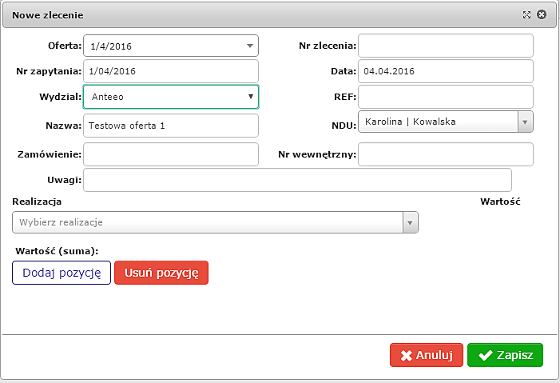Click the Zamówienie input field
This screenshot has height=383, width=560.
(x=171, y=154)
